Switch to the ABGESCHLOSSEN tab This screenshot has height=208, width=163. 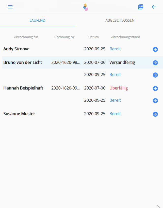(x=120, y=20)
